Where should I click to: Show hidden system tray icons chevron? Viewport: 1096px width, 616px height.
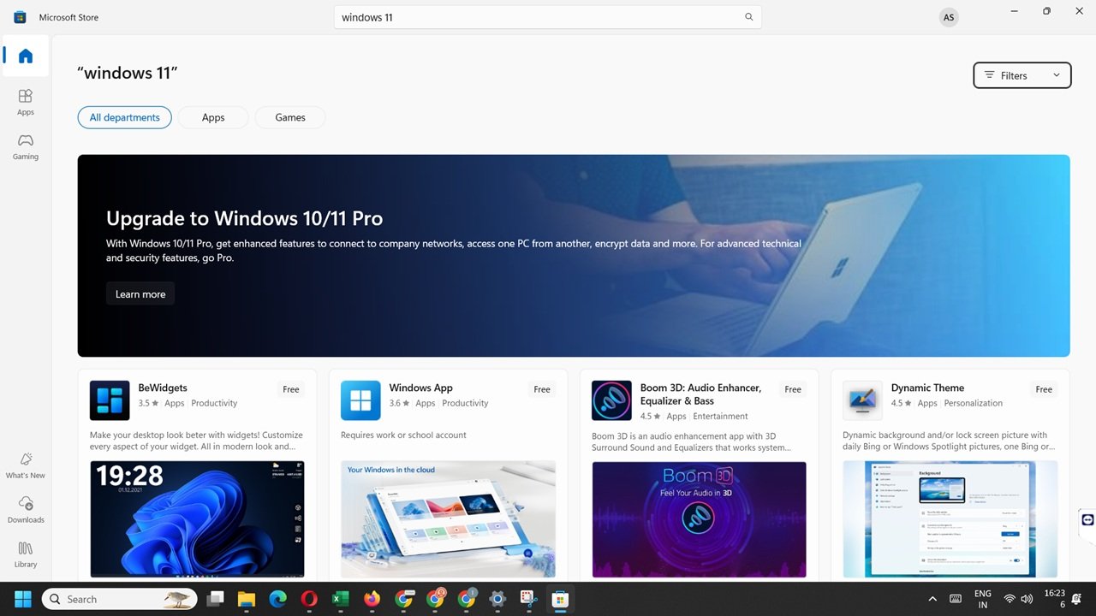click(932, 599)
